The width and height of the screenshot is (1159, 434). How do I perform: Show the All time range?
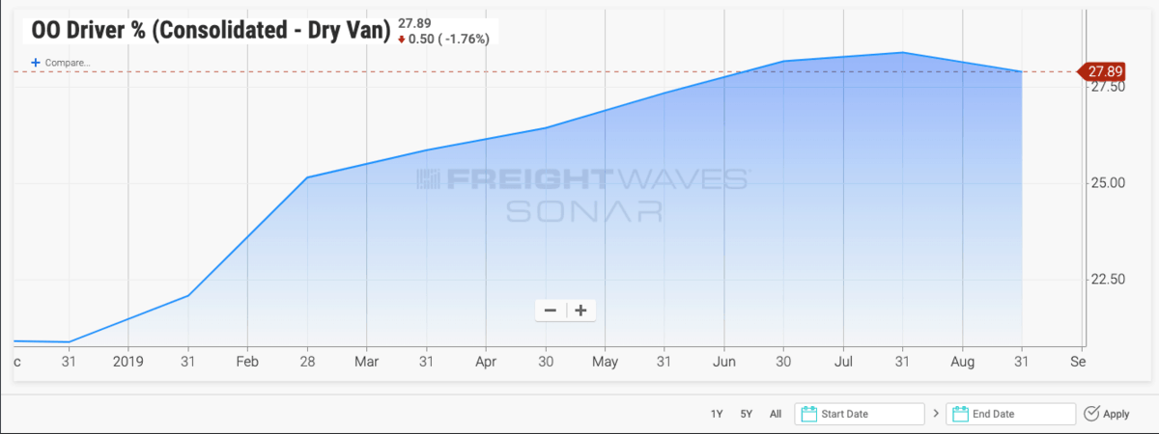click(776, 414)
